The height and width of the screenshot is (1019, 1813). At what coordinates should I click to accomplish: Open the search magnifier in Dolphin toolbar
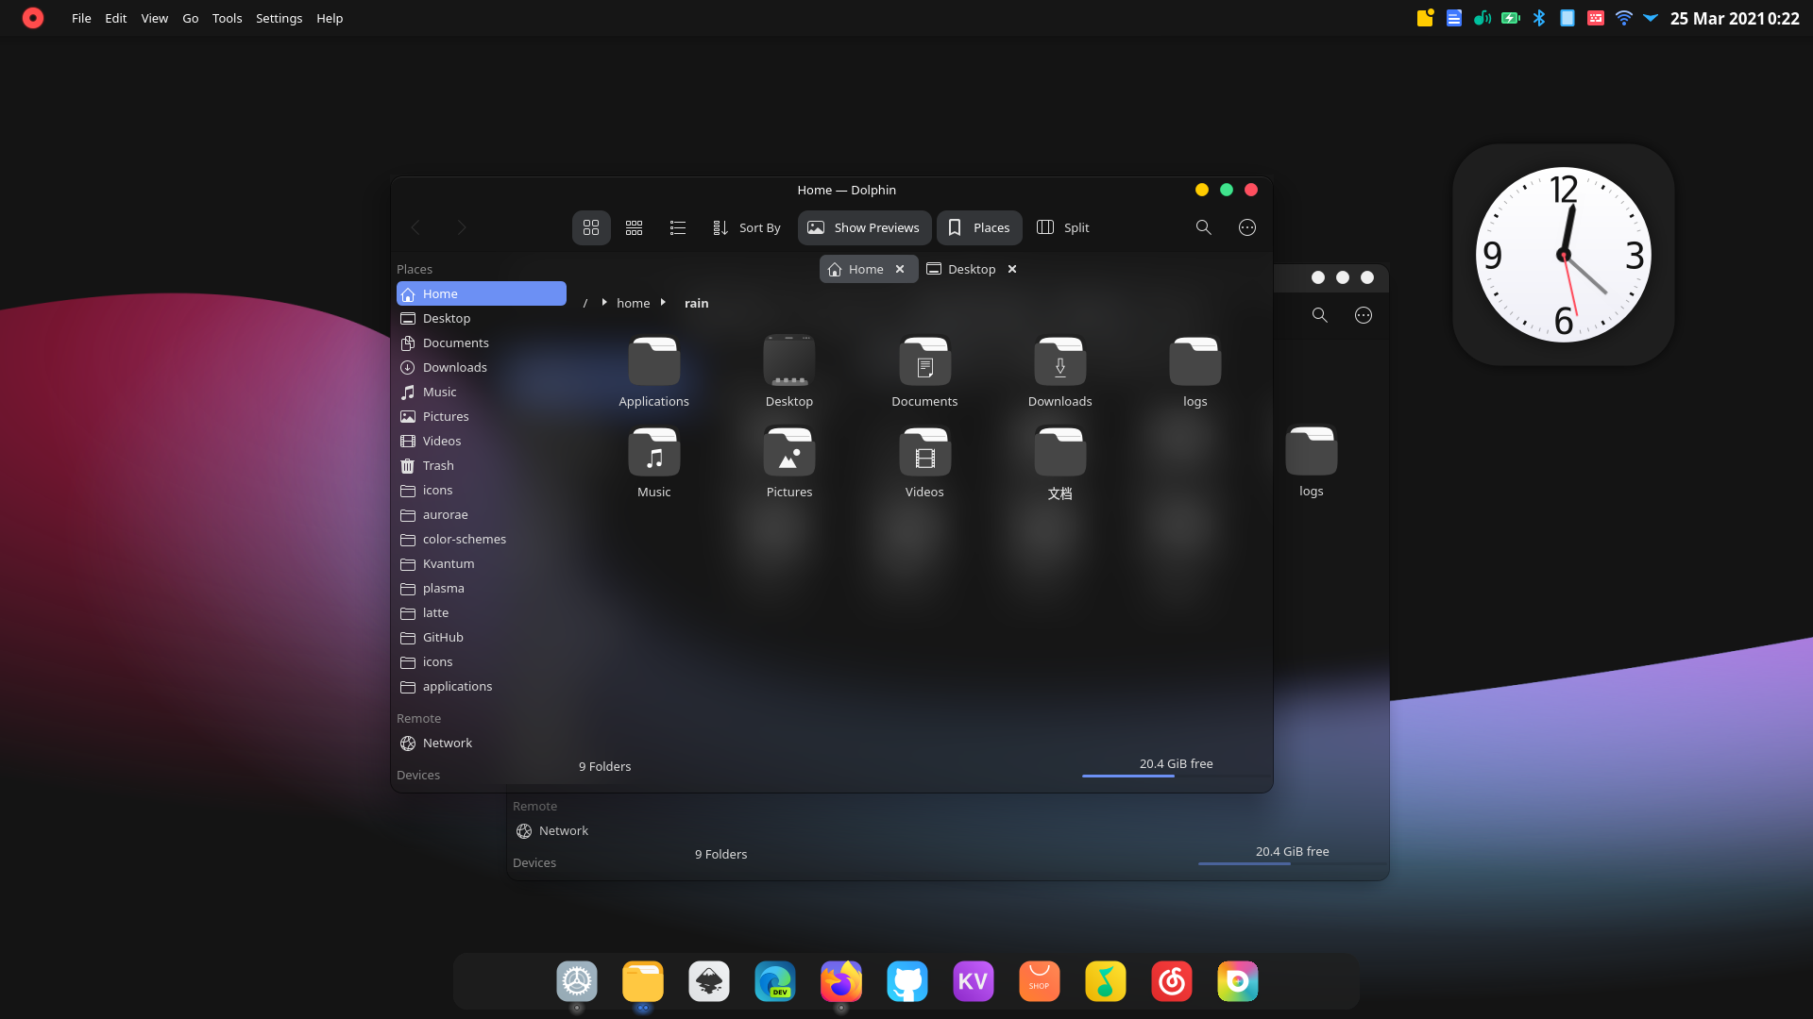point(1203,227)
